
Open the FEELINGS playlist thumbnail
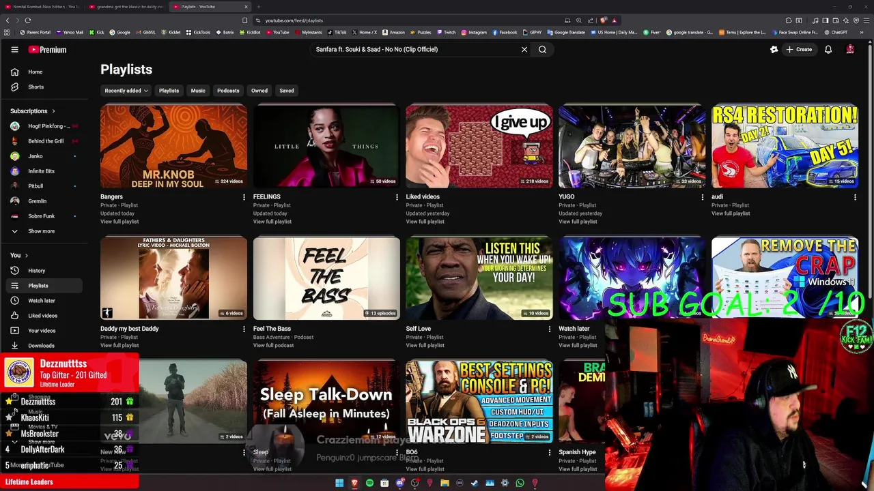pyautogui.click(x=326, y=147)
